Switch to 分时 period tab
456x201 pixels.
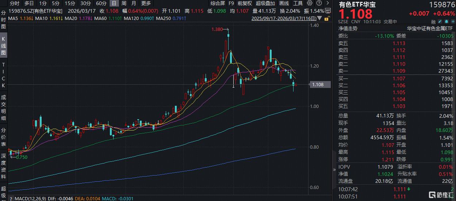coord(15,3)
